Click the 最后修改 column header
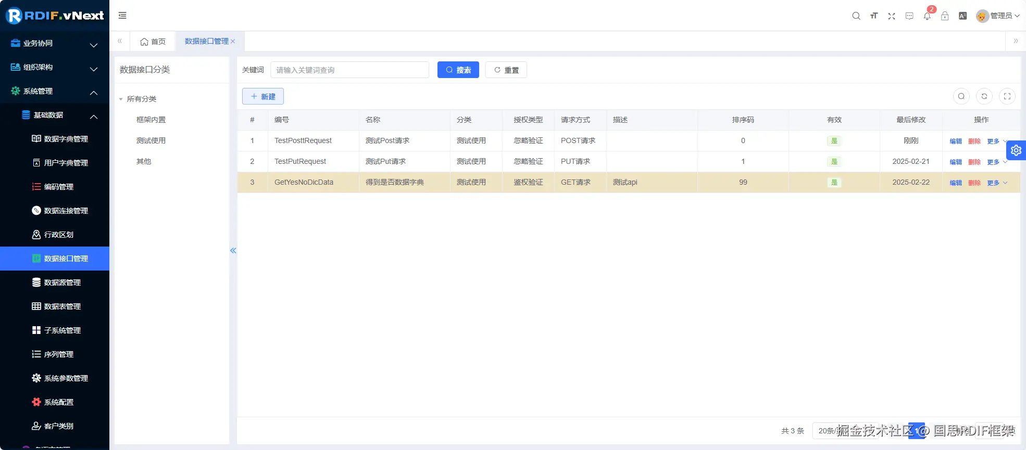Viewport: 1026px width, 450px height. pyautogui.click(x=911, y=120)
